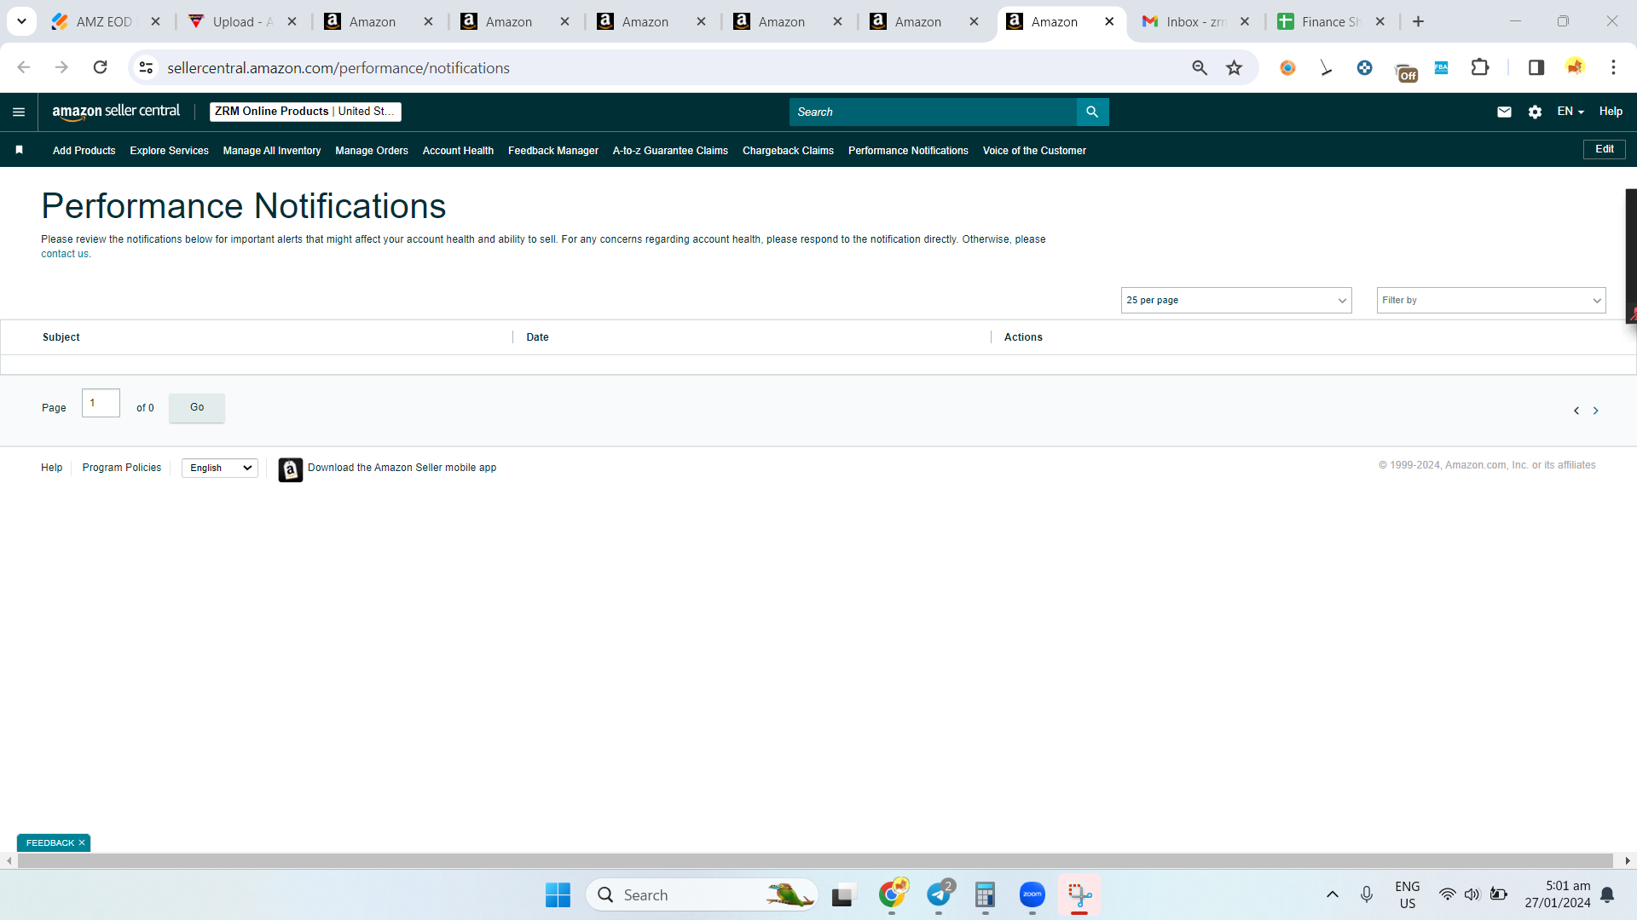Close the FEEDBACK widget

point(82,842)
